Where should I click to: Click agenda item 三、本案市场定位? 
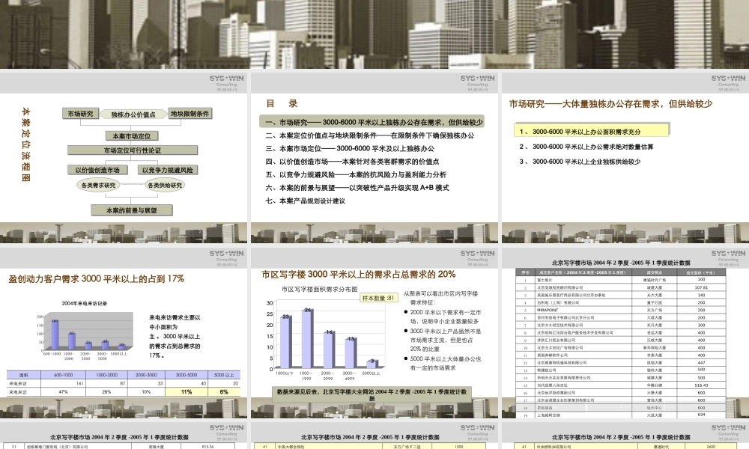pos(350,148)
